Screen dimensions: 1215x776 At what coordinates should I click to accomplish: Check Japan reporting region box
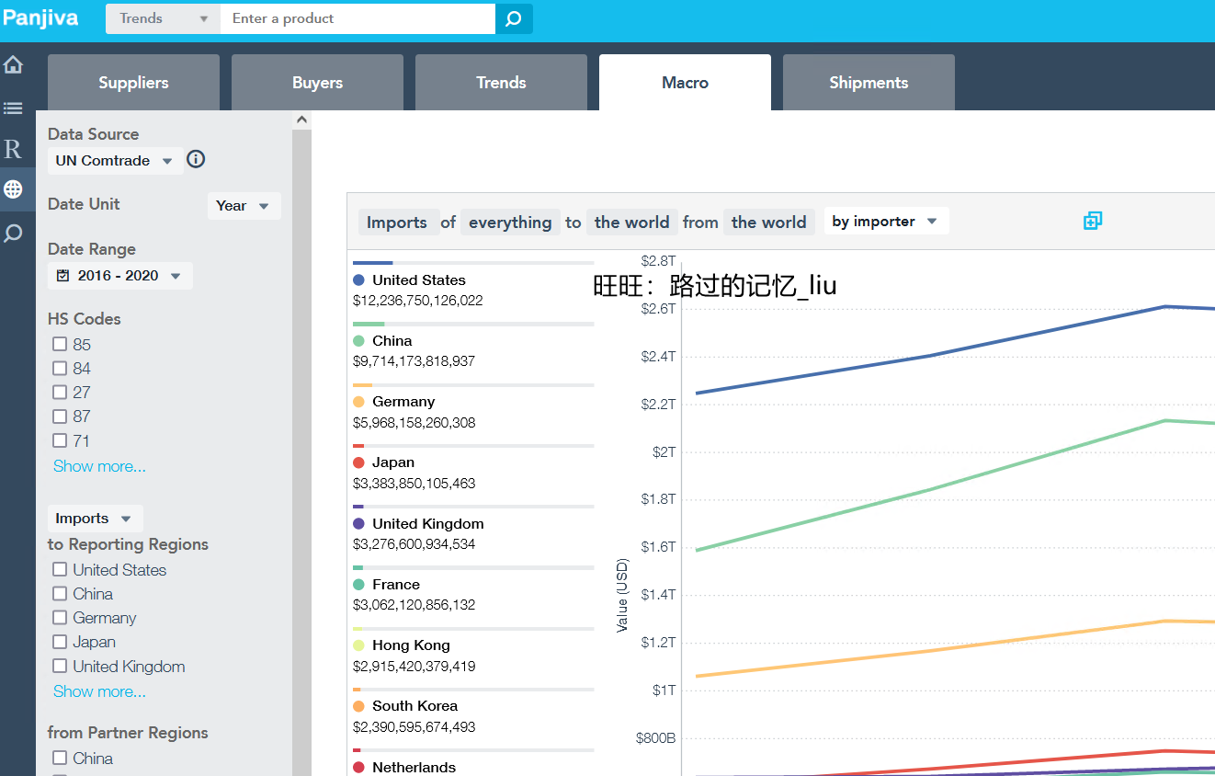[60, 641]
